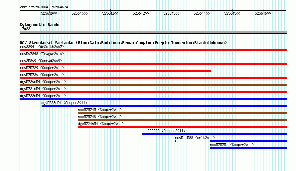Viewport: 296px width, 171px height.
Task: Click the nsv507848 (Teague2010) label
Action: pyautogui.click(x=42, y=54)
